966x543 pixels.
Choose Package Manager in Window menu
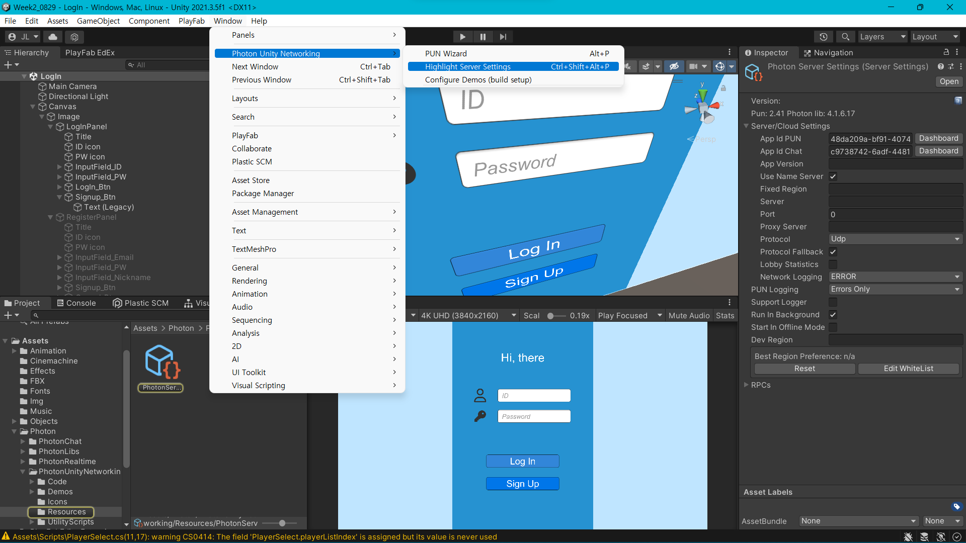(x=263, y=194)
